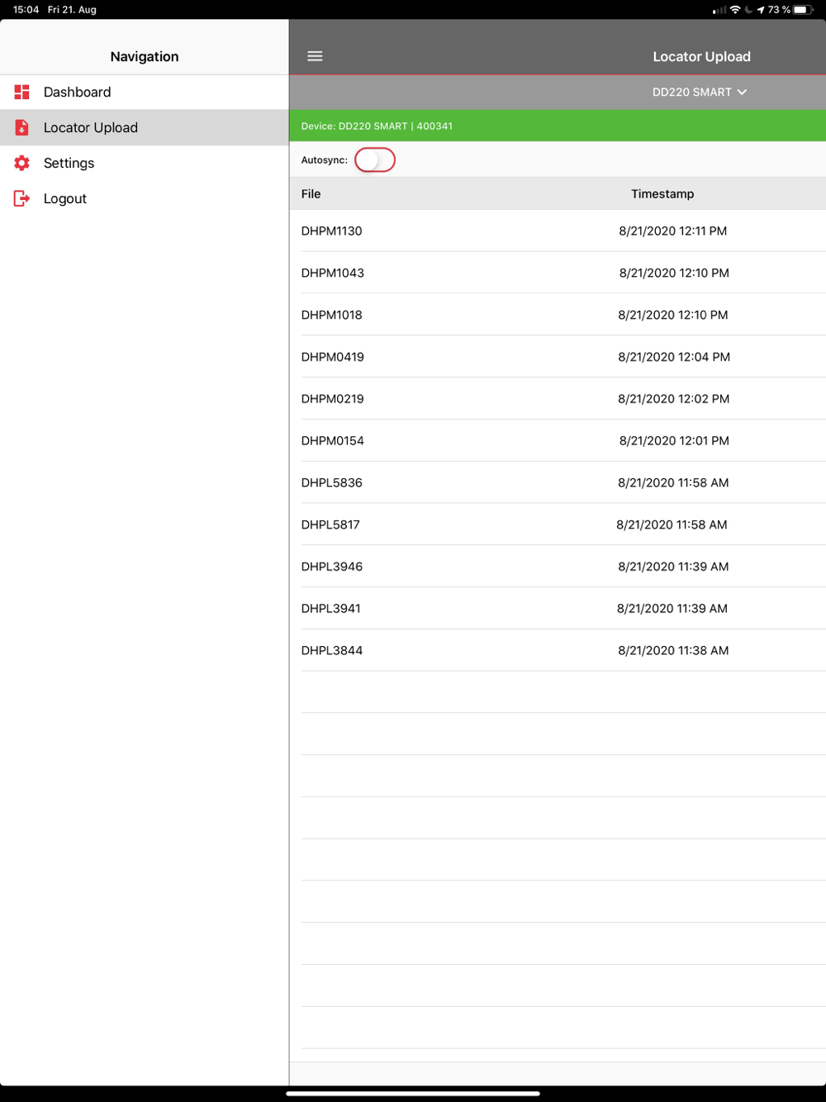Select file DHPM0419
Image resolution: width=826 pixels, height=1102 pixels.
tap(333, 357)
